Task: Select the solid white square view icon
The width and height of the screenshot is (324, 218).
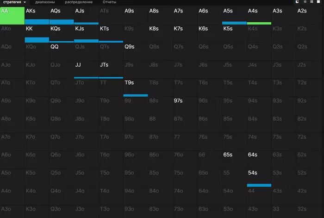Action: click(318, 2)
